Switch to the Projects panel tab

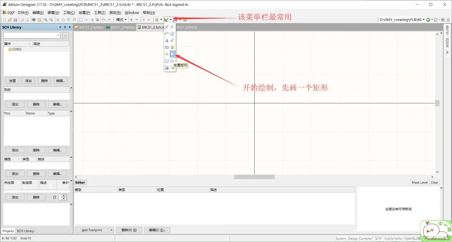(8, 231)
